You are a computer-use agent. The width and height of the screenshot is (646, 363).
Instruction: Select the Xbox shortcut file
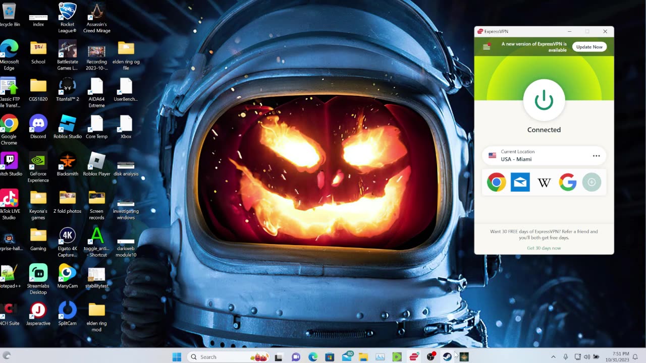point(126,127)
